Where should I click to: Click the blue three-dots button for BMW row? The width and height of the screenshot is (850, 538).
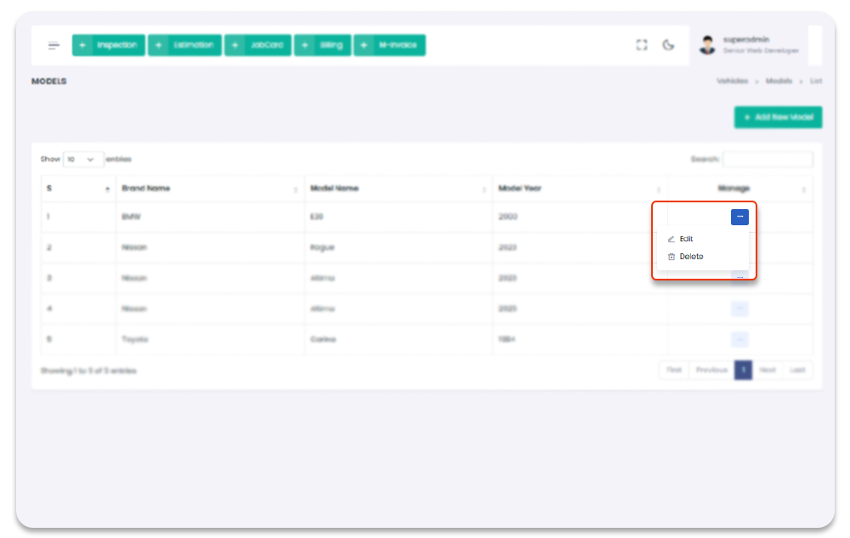click(739, 217)
